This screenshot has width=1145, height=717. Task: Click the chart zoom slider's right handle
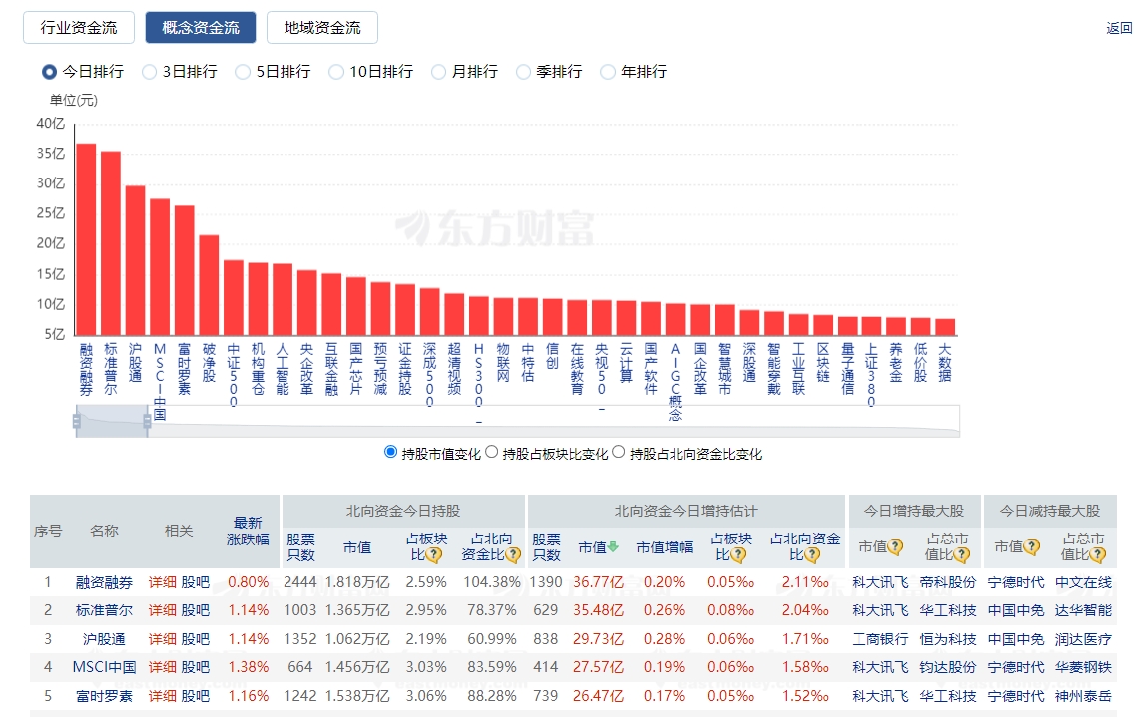147,422
